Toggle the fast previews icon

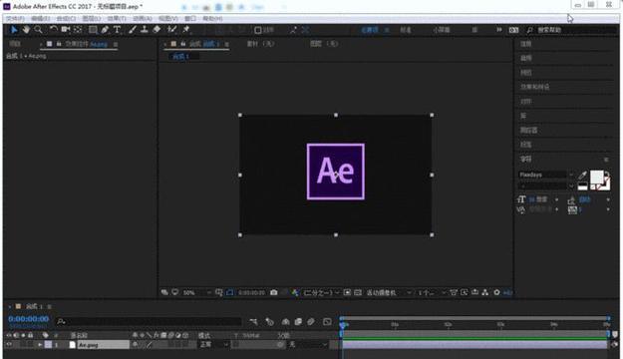pos(465,292)
